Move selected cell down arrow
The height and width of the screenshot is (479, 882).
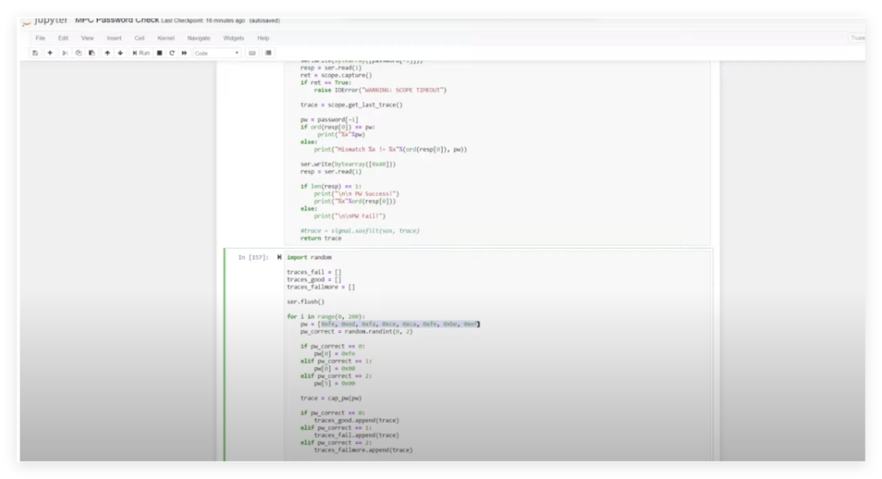coord(120,53)
